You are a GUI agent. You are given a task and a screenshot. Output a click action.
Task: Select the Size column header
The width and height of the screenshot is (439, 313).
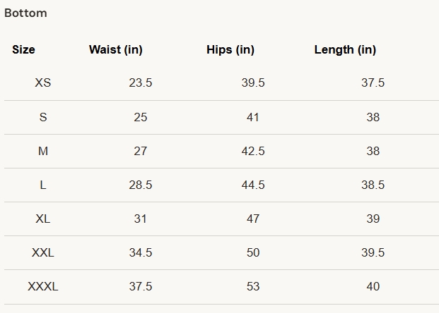pyautogui.click(x=23, y=50)
